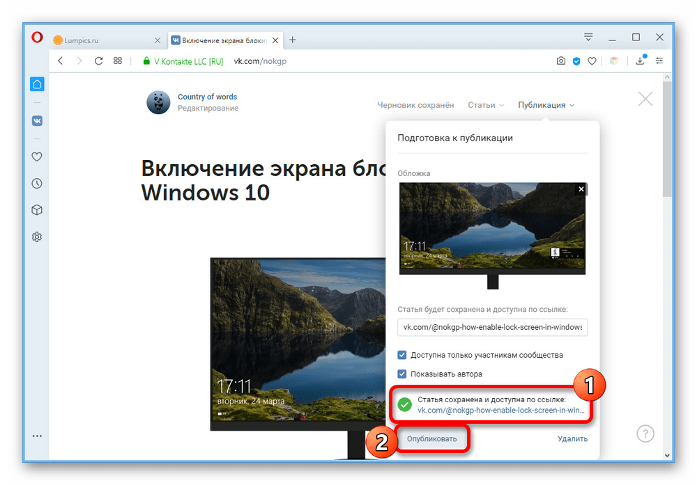The image size is (697, 485).
Task: Close the article editor with the large X
Action: [x=645, y=99]
